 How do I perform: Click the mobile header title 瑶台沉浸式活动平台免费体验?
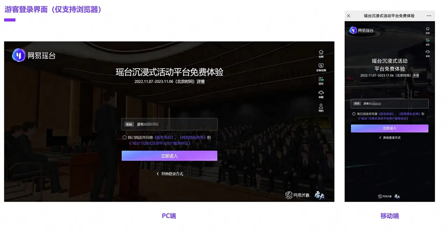[x=389, y=16]
